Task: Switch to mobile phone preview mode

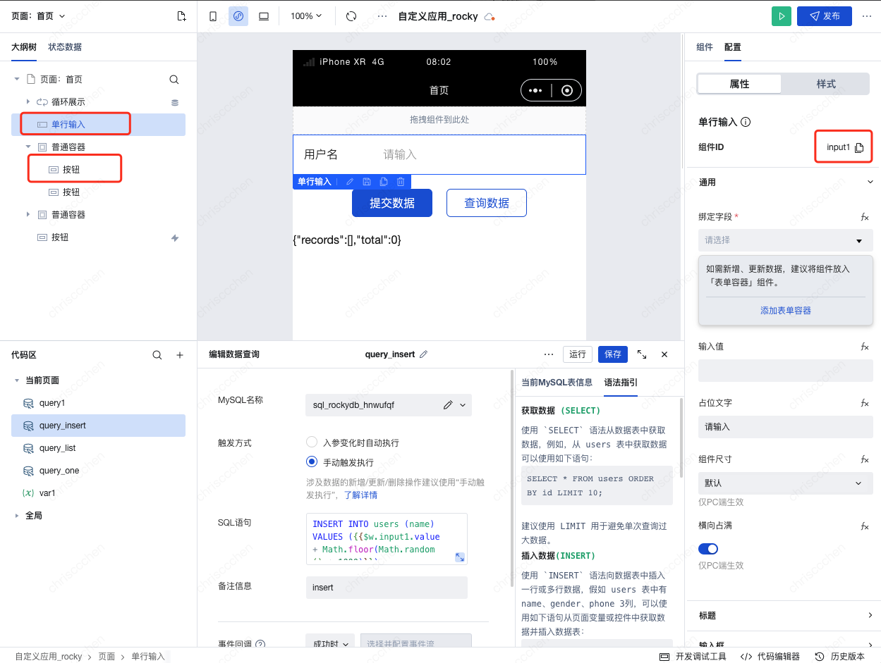Action: click(213, 16)
